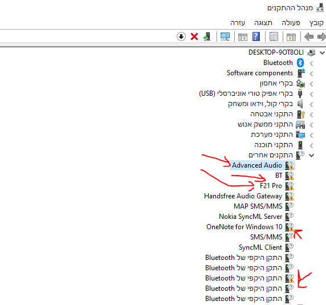
Task: Click the black down-arrow disable device icon
Action: [181, 37]
